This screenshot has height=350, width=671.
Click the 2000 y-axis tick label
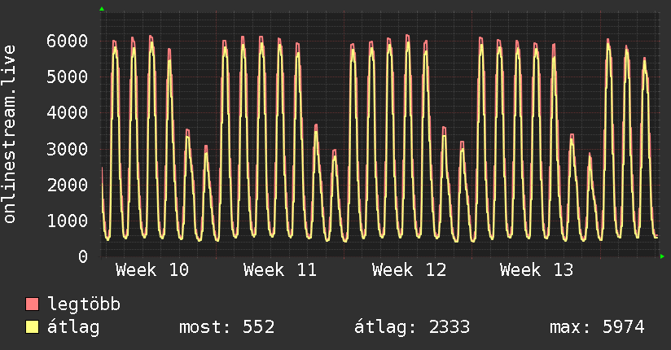(68, 185)
